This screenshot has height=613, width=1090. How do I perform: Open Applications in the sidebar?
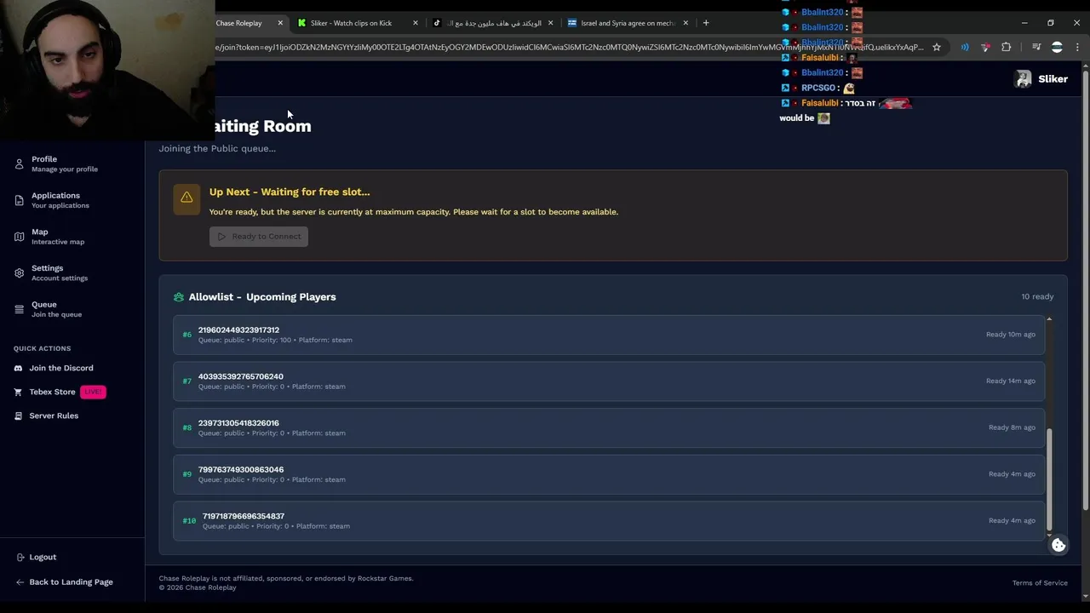[x=60, y=200]
